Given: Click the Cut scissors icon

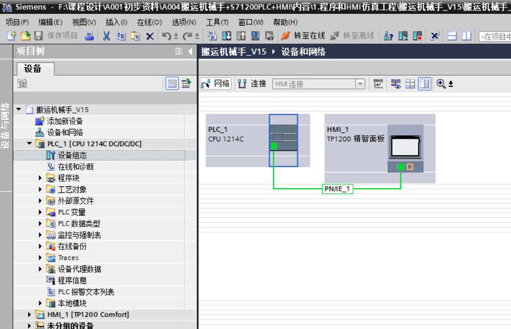Looking at the screenshot, I should point(106,36).
